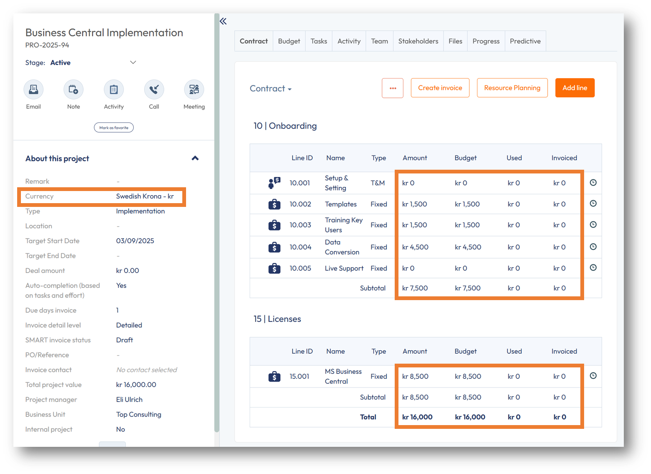Screen dimensions: 651x474
Task: Click the Mark as favorite toggle
Action: point(114,127)
